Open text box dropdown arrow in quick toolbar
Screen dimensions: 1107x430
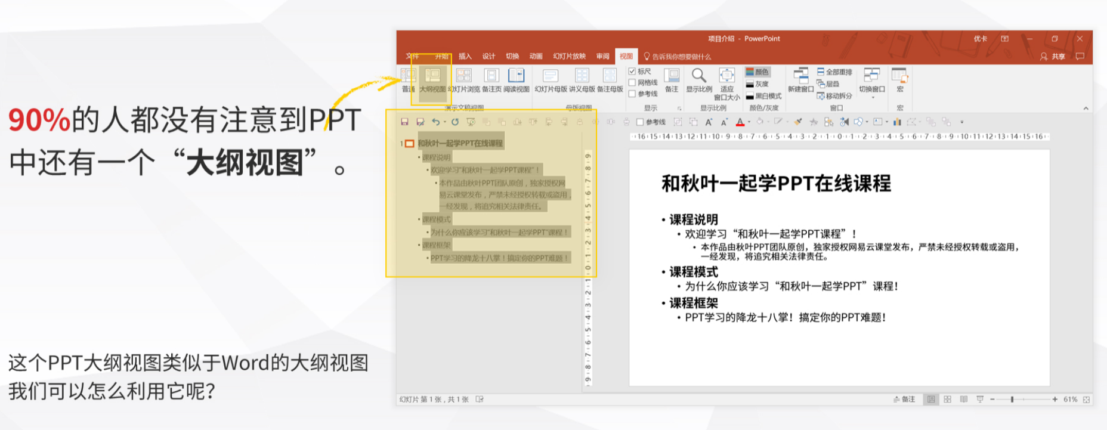point(887,122)
